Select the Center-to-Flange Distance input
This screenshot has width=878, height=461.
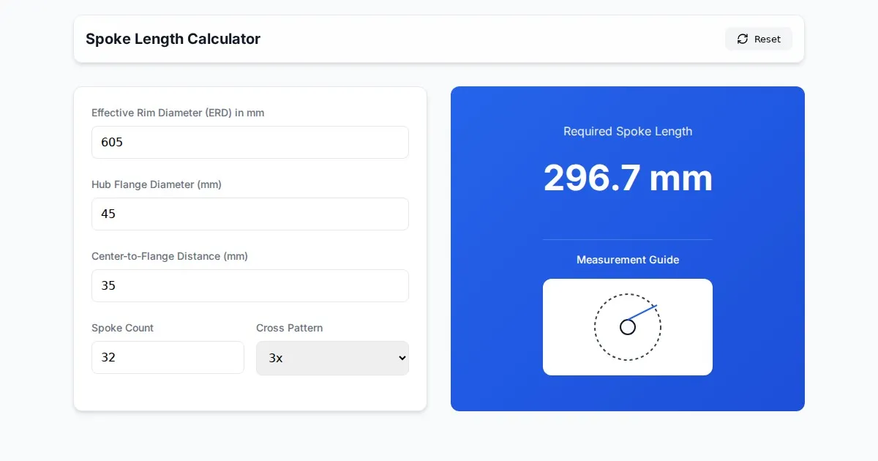tap(249, 285)
